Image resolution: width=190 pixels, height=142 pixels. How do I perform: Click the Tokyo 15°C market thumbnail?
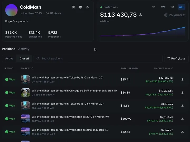[25, 106]
